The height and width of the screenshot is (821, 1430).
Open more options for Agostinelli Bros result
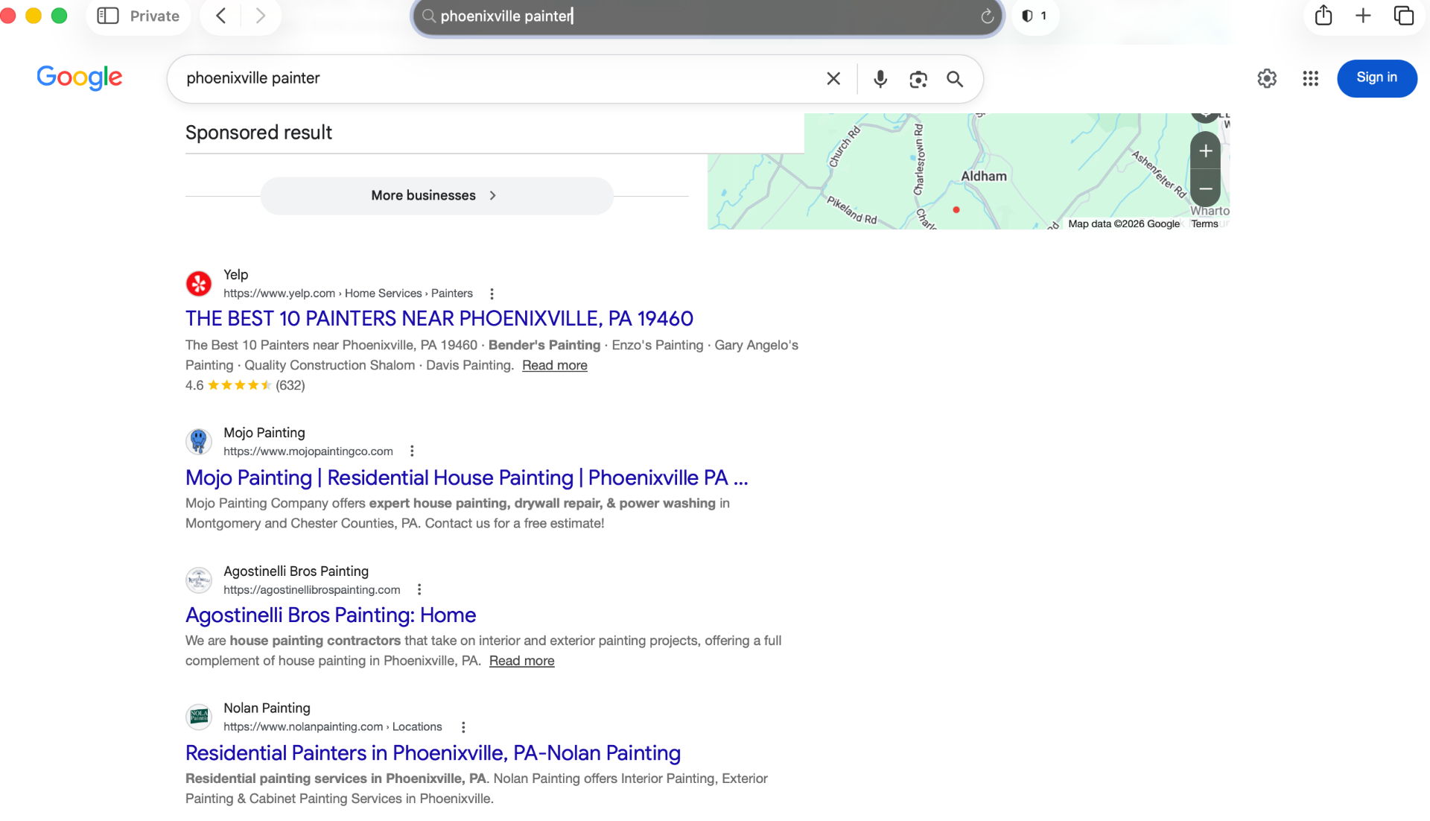pyautogui.click(x=419, y=589)
